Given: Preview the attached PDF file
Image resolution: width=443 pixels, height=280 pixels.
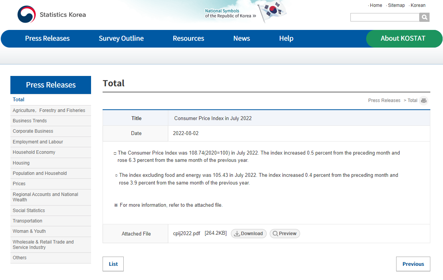Looking at the screenshot, I should click(x=285, y=234).
